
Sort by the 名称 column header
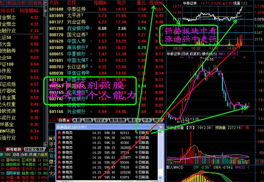[71, 3]
